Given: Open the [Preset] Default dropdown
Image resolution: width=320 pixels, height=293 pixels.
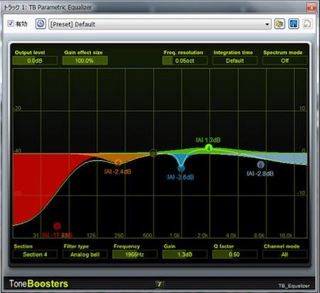Looking at the screenshot, I should point(160,24).
